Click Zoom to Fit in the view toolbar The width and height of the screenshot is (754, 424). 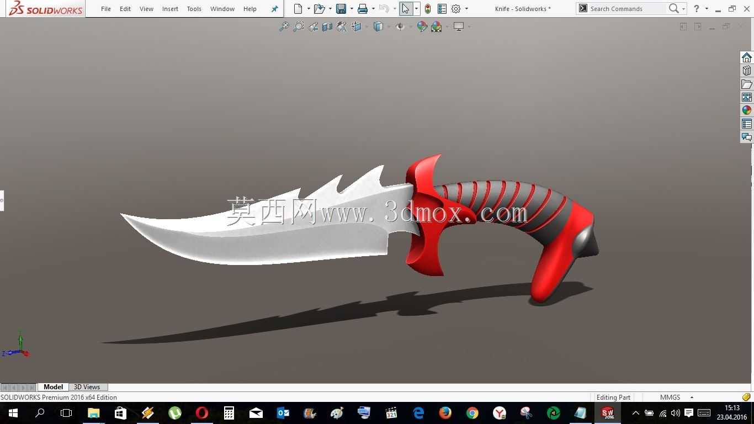coord(284,26)
